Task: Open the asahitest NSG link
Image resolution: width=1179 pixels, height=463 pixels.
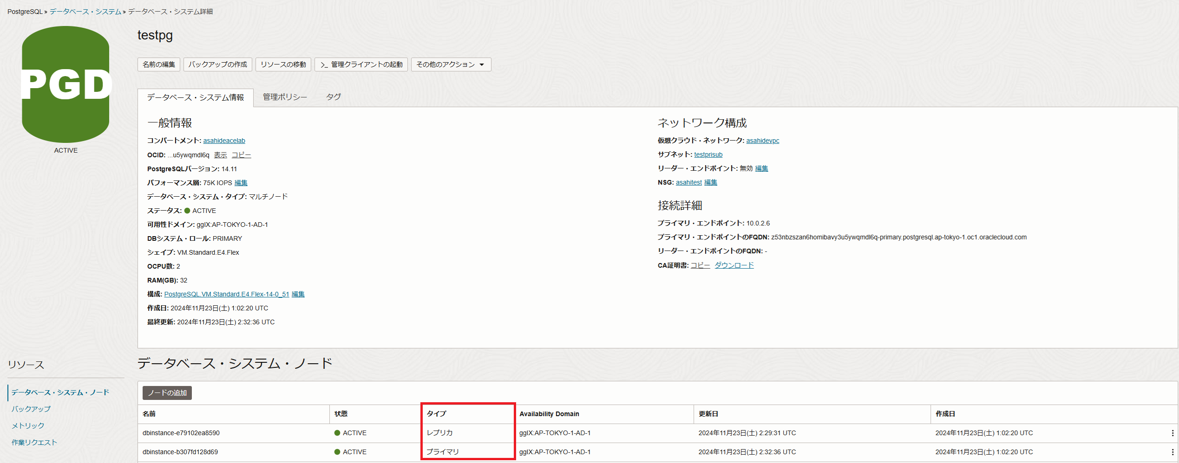Action: (689, 182)
